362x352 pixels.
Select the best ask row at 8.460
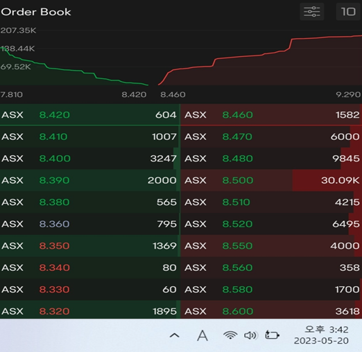coord(271,115)
